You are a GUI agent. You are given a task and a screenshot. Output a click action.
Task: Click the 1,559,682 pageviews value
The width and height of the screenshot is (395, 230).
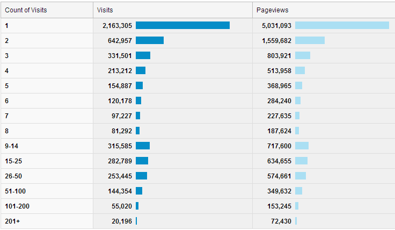click(x=276, y=40)
